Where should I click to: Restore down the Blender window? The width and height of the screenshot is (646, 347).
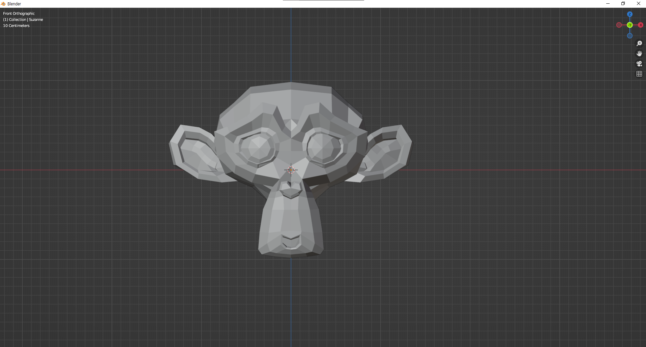[x=623, y=4]
